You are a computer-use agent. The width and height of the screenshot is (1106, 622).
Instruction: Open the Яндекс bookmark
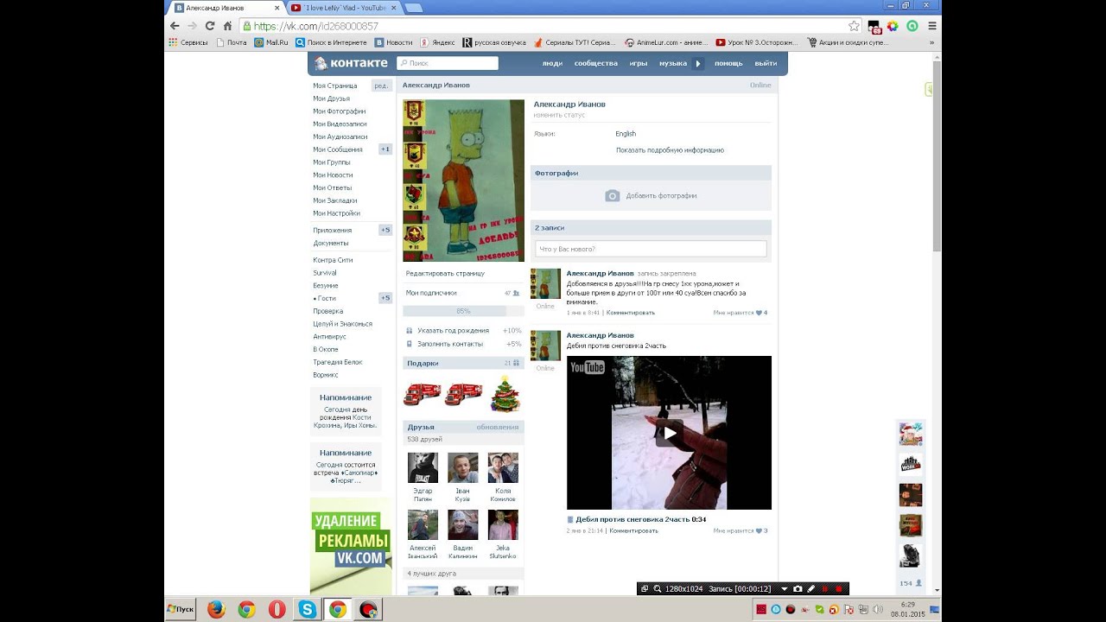pyautogui.click(x=437, y=41)
